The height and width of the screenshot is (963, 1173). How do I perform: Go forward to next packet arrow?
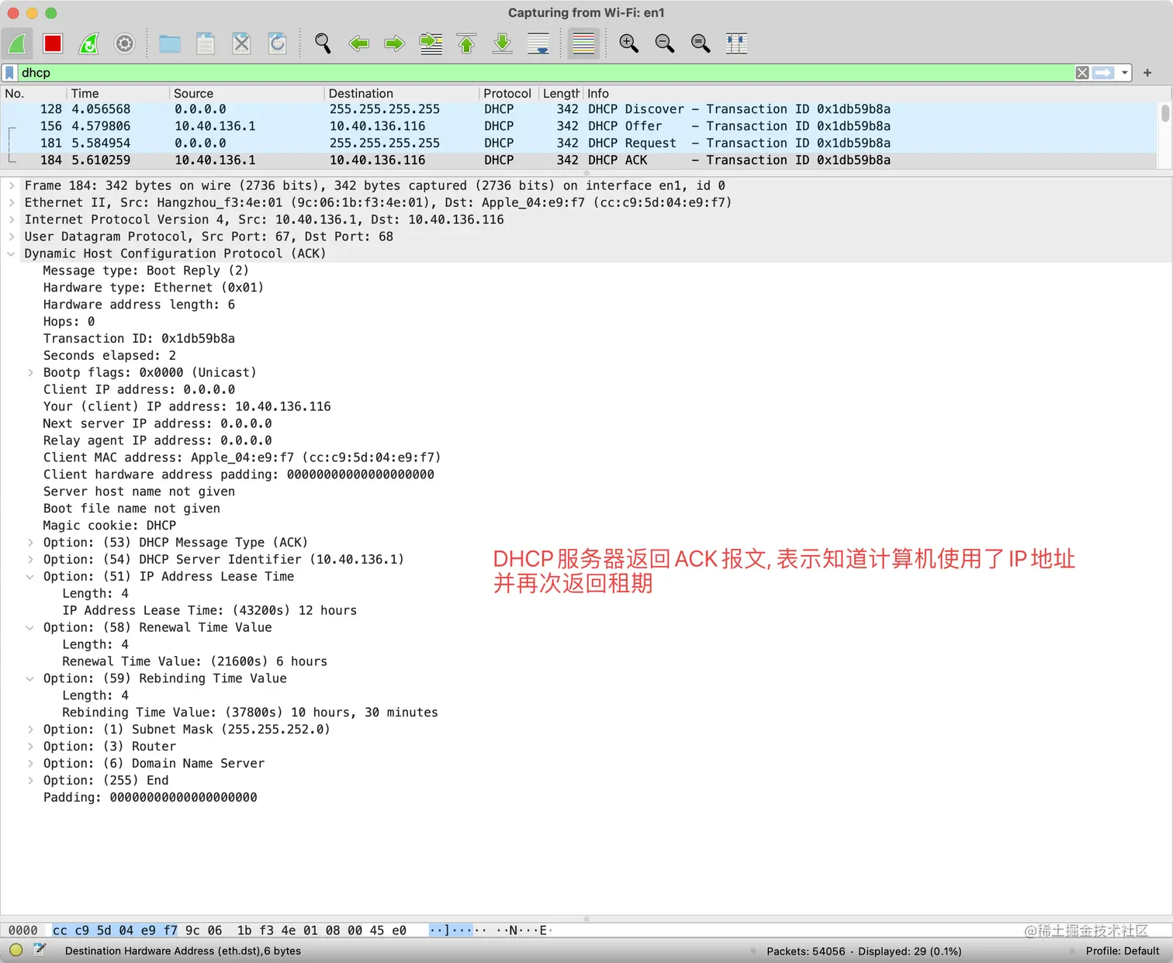pyautogui.click(x=395, y=43)
